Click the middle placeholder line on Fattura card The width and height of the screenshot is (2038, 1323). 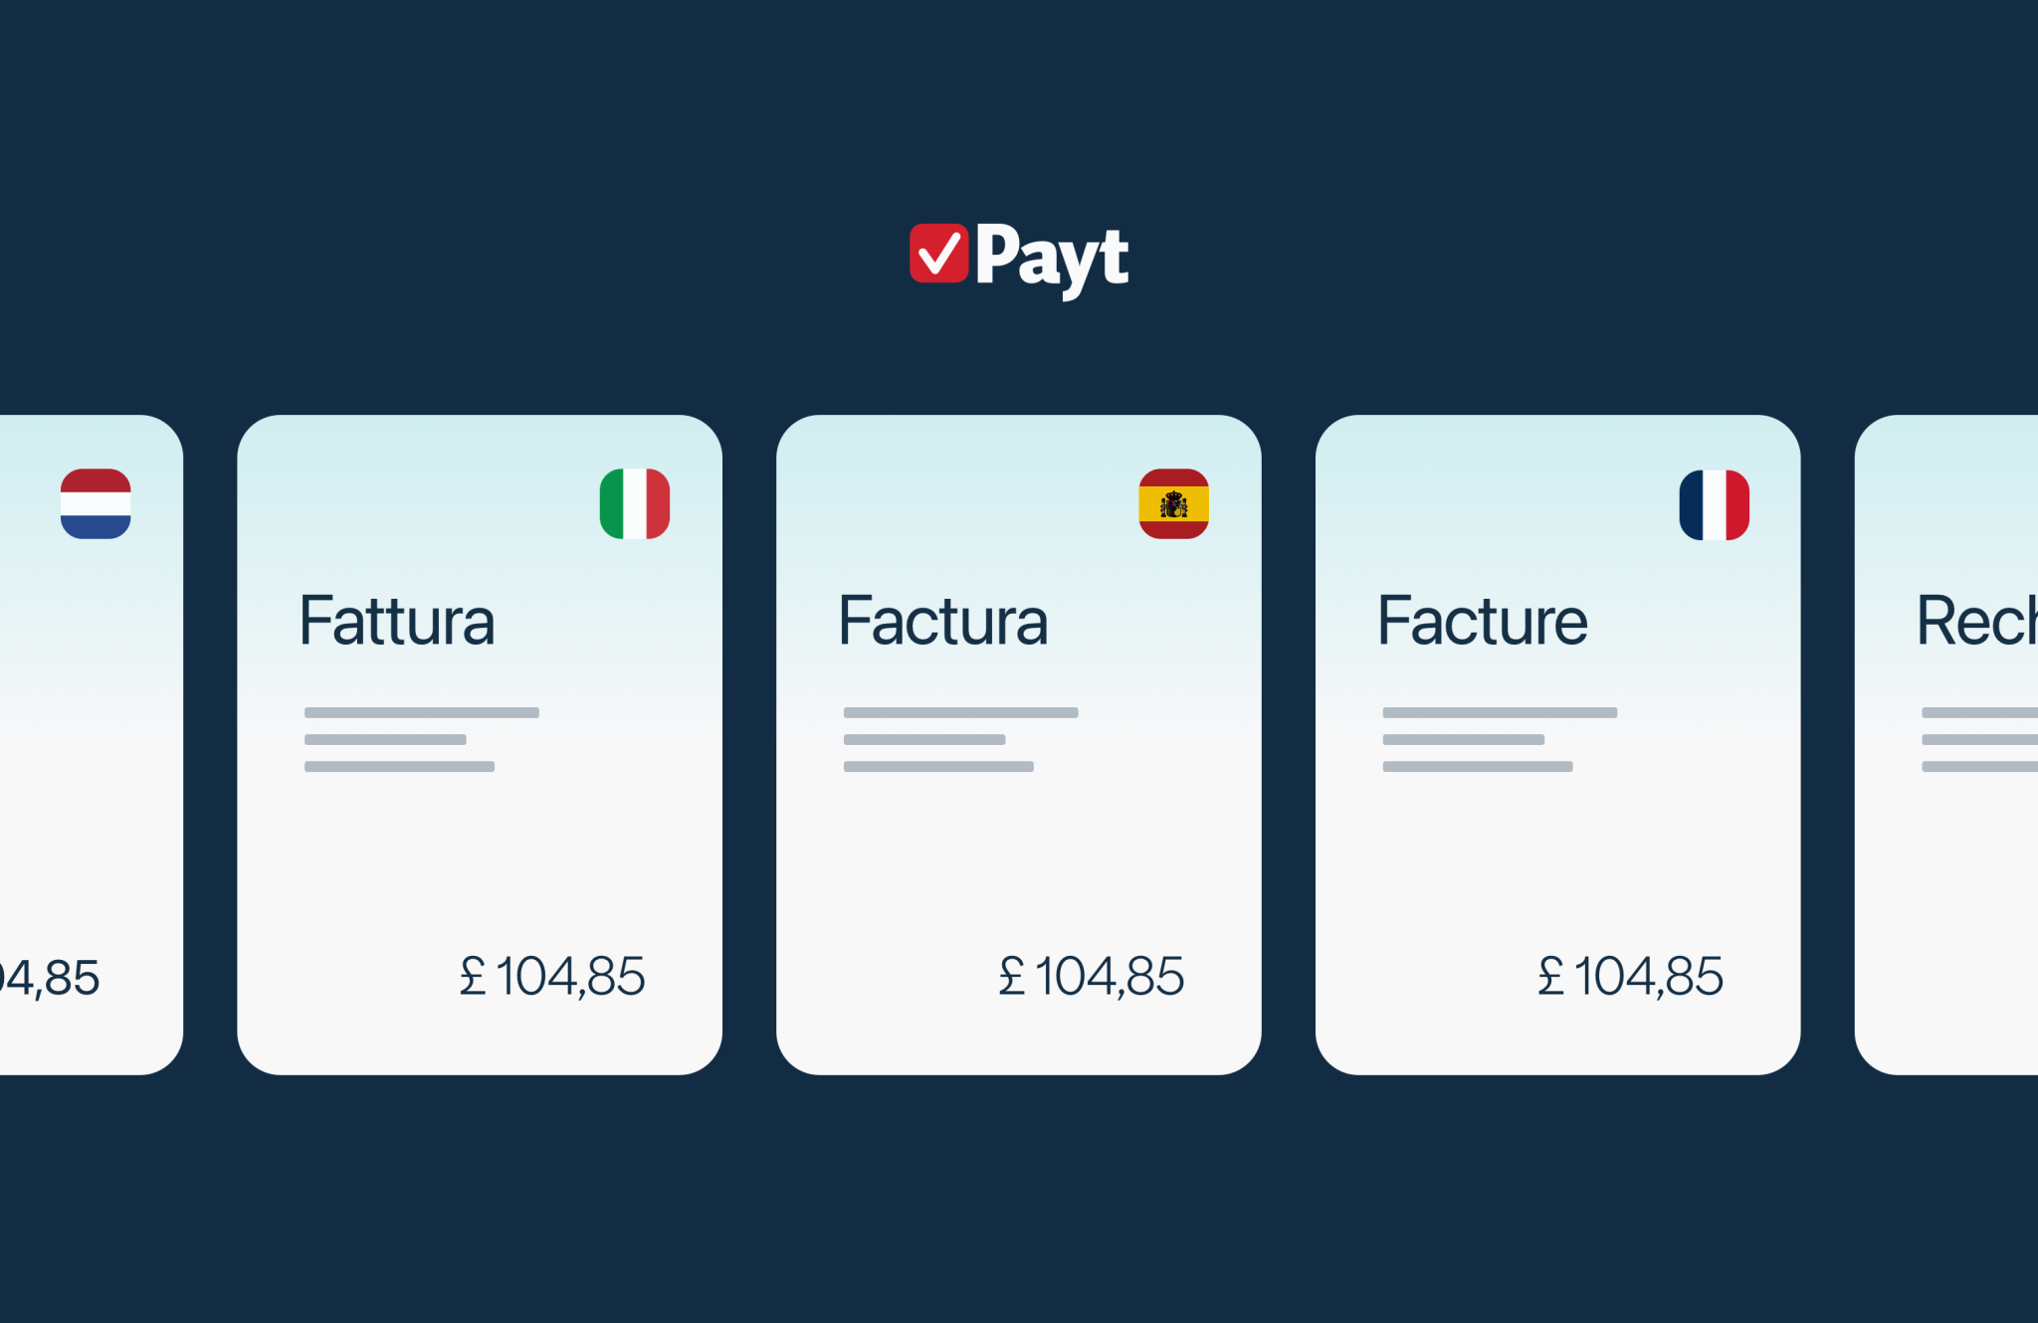click(385, 739)
